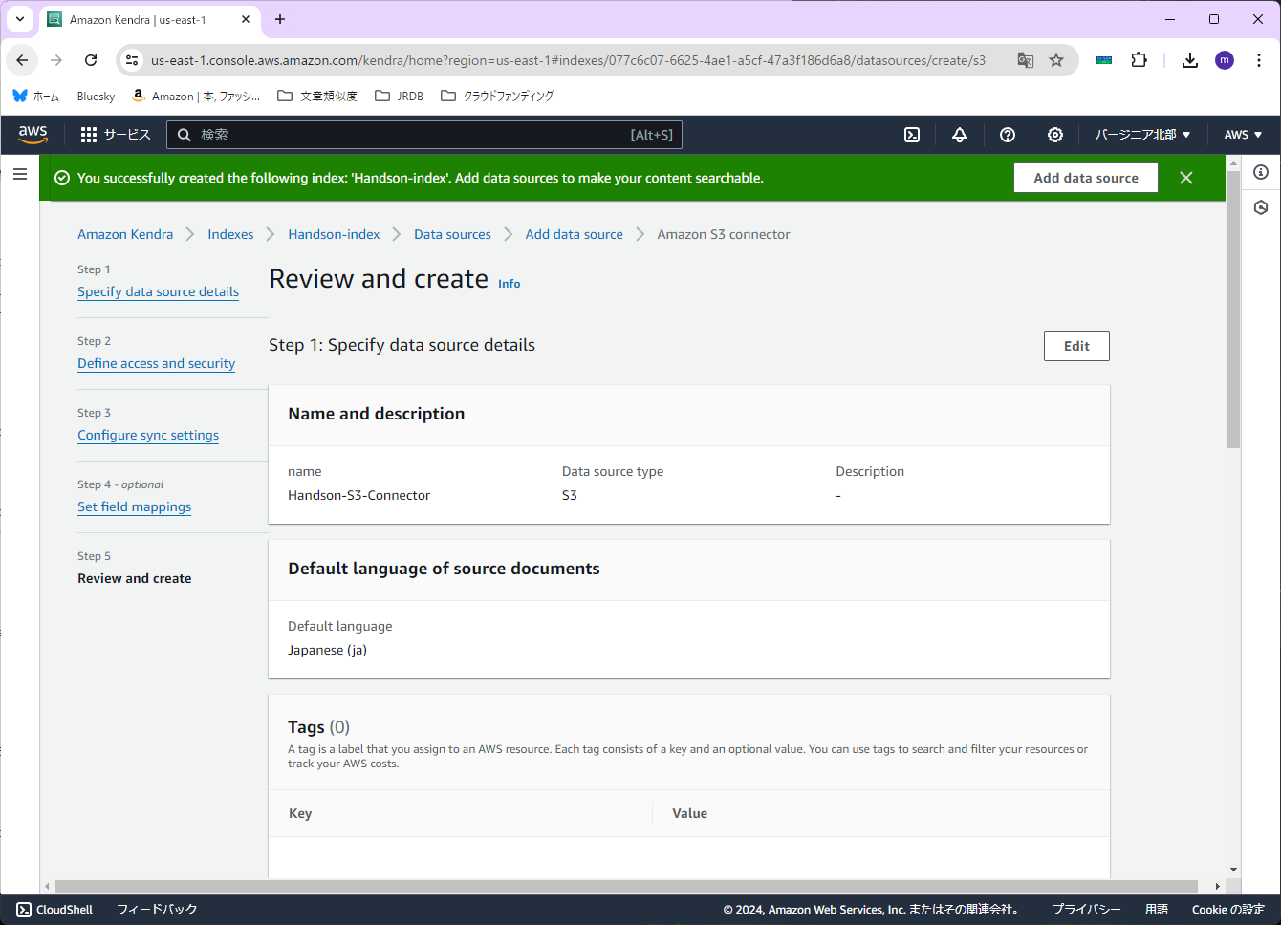Click the profile avatar icon

point(1225,60)
